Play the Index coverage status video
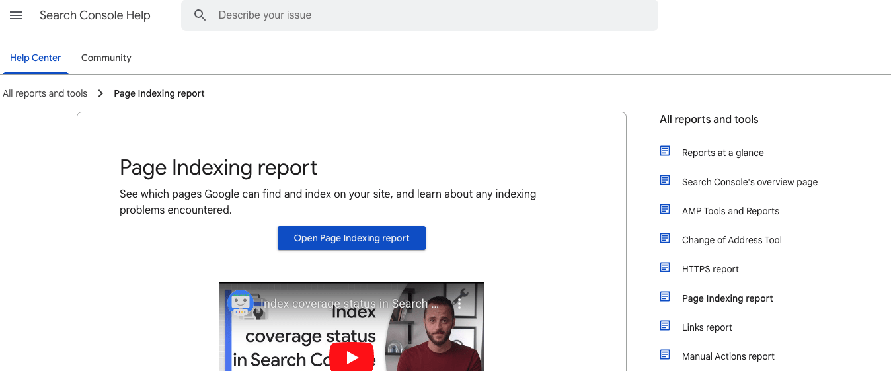Screen dimensions: 891x371 click(352, 358)
